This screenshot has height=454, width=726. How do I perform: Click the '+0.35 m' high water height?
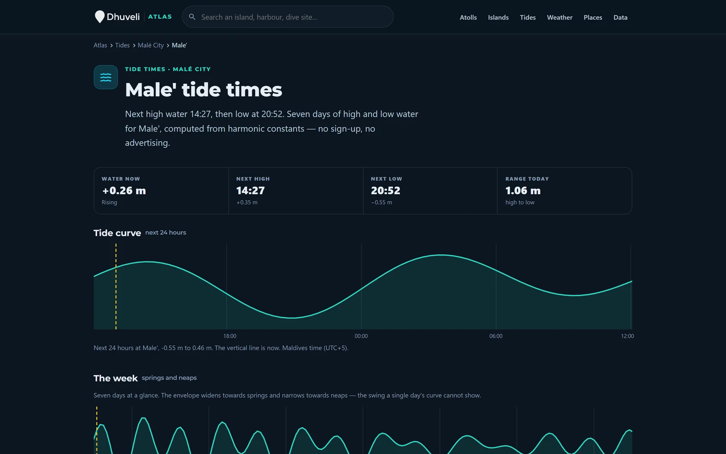[x=247, y=203]
